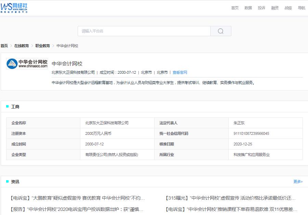Screen dimensions: 308x215
Task: Open the 投诉 navigation item
Action: click(261, 8)
